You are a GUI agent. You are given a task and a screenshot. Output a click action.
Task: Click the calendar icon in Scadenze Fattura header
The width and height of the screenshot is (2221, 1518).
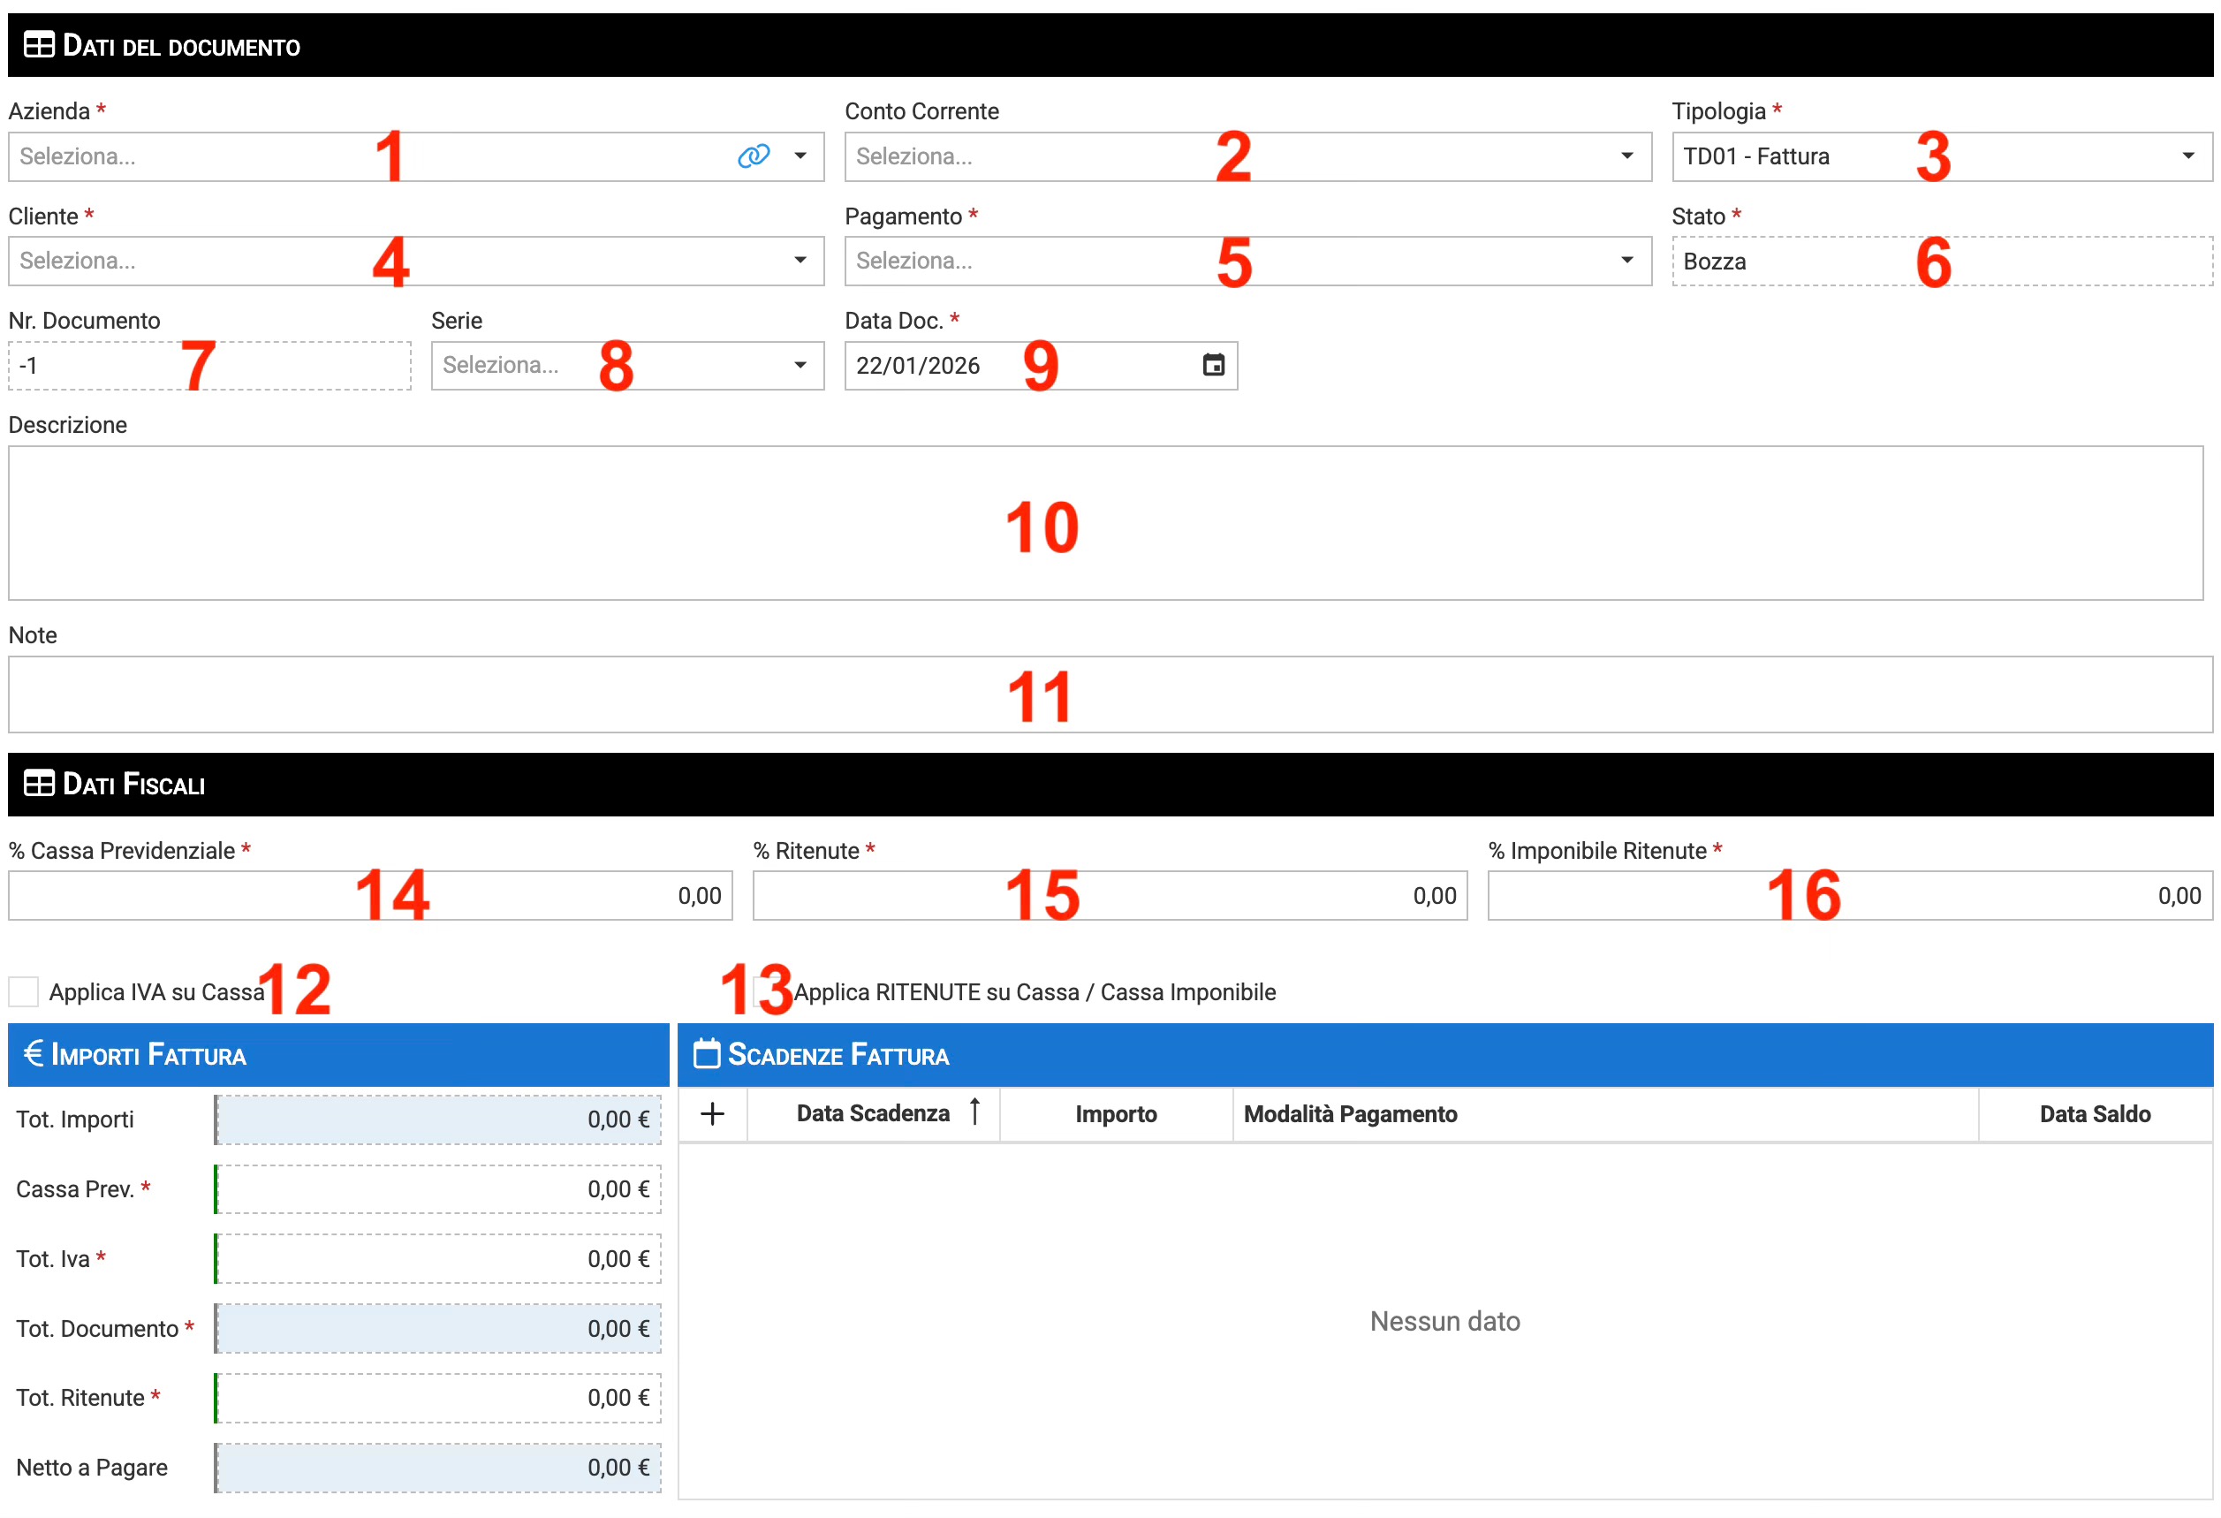pos(706,1053)
